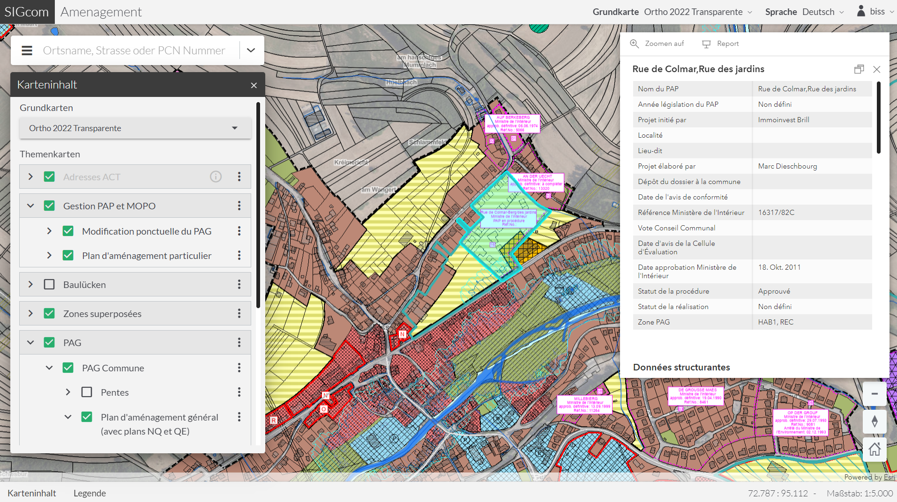897x502 pixels.
Task: Uncheck the PAG layer
Action: (x=49, y=342)
